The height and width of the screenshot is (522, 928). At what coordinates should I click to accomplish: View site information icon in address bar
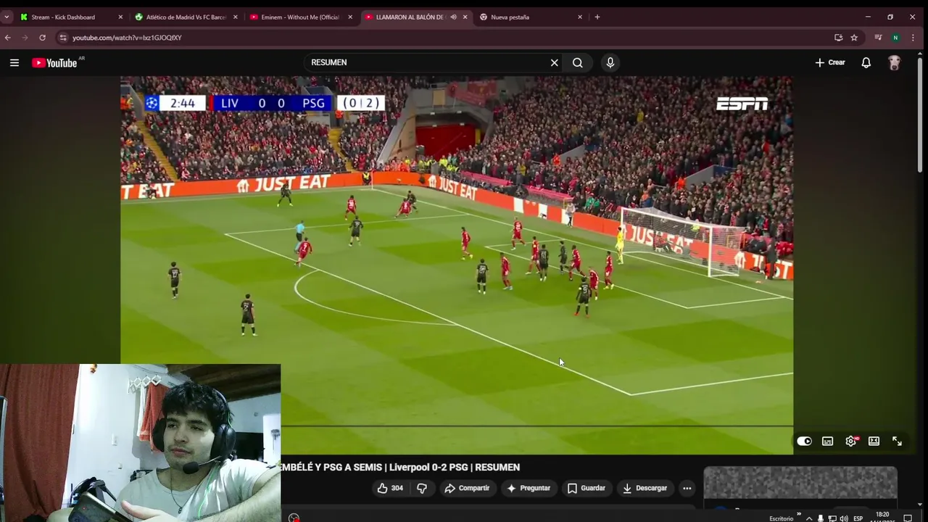tap(63, 38)
